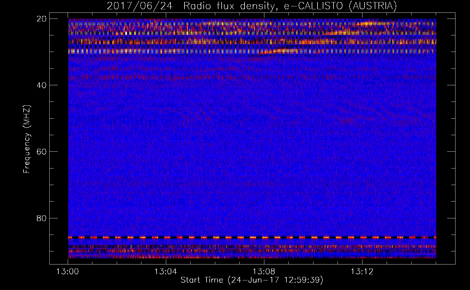Click the frequency tick label '80'
Image resolution: width=470 pixels, height=290 pixels.
(42, 218)
